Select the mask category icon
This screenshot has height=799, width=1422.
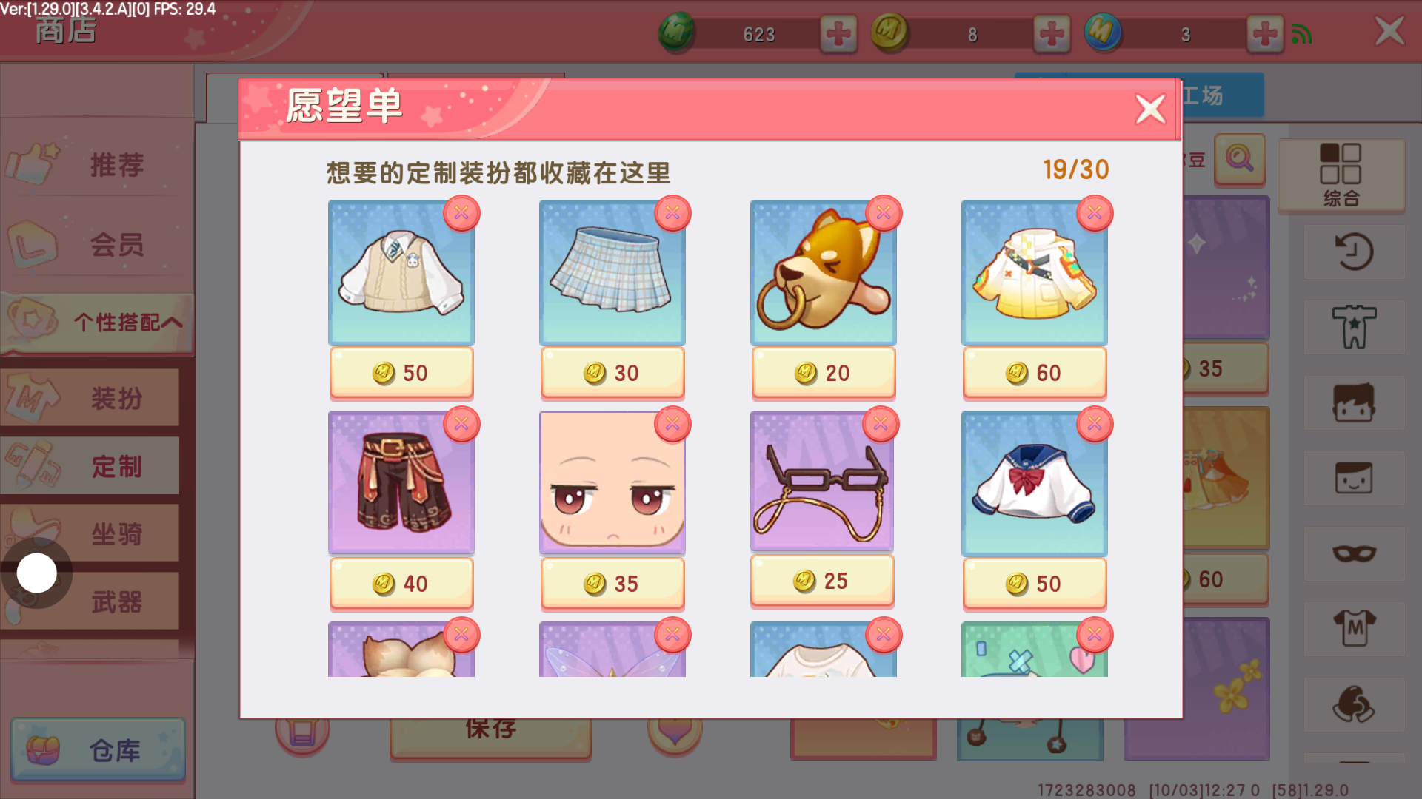coord(1354,553)
